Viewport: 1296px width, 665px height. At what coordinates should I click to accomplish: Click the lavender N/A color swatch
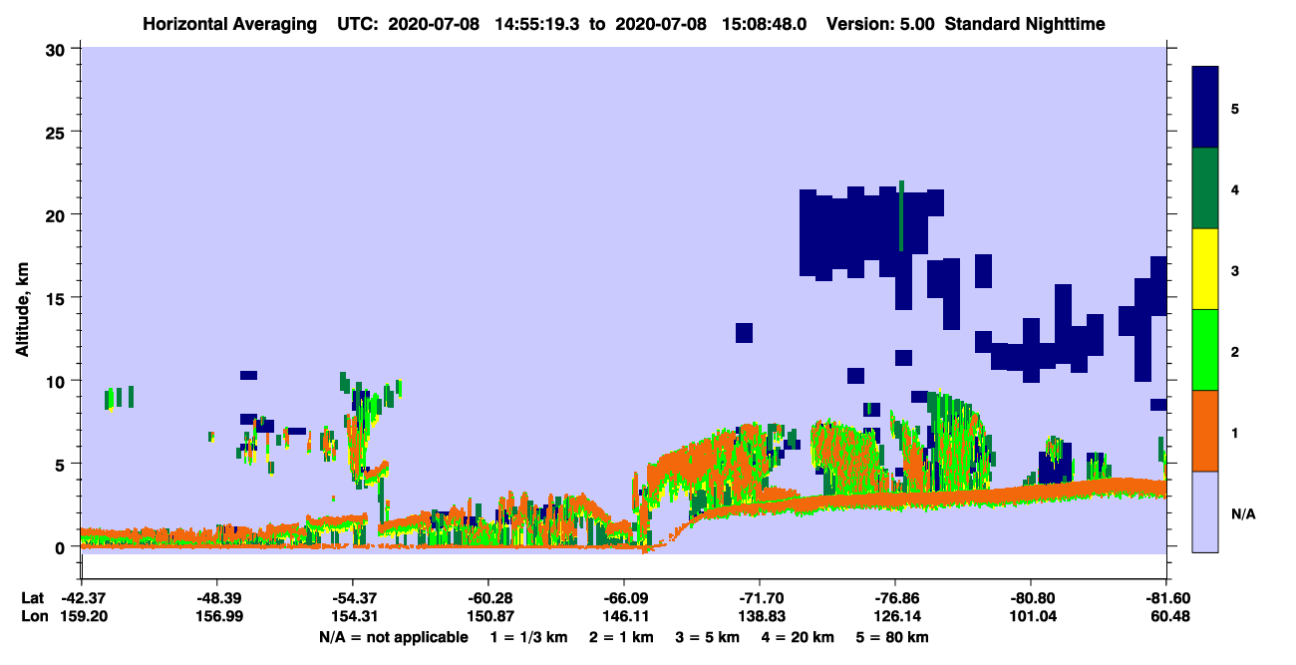(x=1205, y=511)
